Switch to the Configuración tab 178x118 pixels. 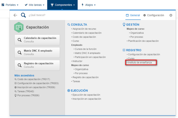click(154, 15)
